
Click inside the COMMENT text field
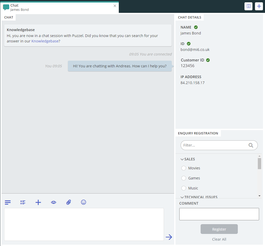click(219, 214)
